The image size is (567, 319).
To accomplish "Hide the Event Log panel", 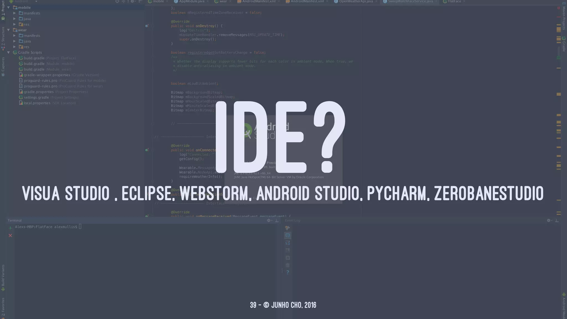I will coord(557,220).
